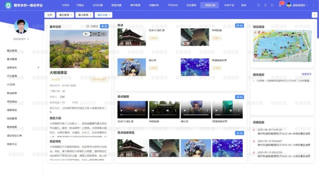Open notifications via the bell icon

click(280, 5)
